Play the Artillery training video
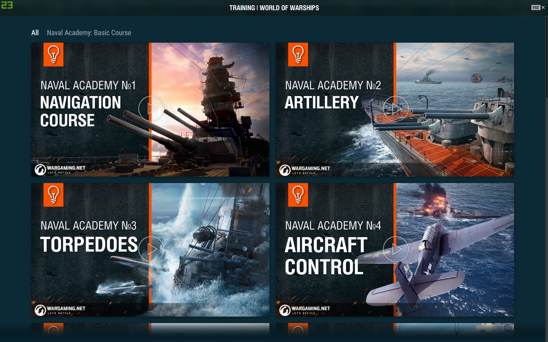548x342 pixels. tap(395, 109)
